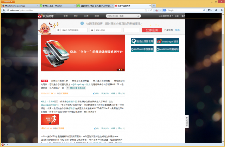Image resolution: width=225 pixels, height=147 pixels.
Task: Open Qualcomm中国网站 button
Action: tap(168, 49)
